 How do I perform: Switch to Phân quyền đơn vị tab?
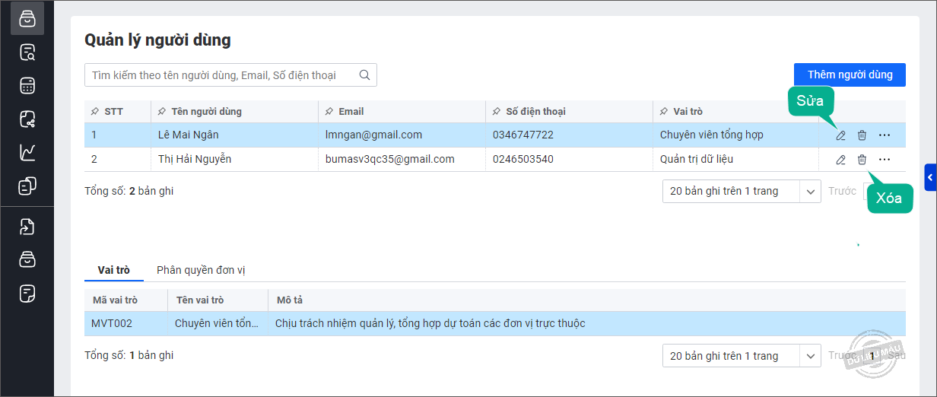coord(201,270)
